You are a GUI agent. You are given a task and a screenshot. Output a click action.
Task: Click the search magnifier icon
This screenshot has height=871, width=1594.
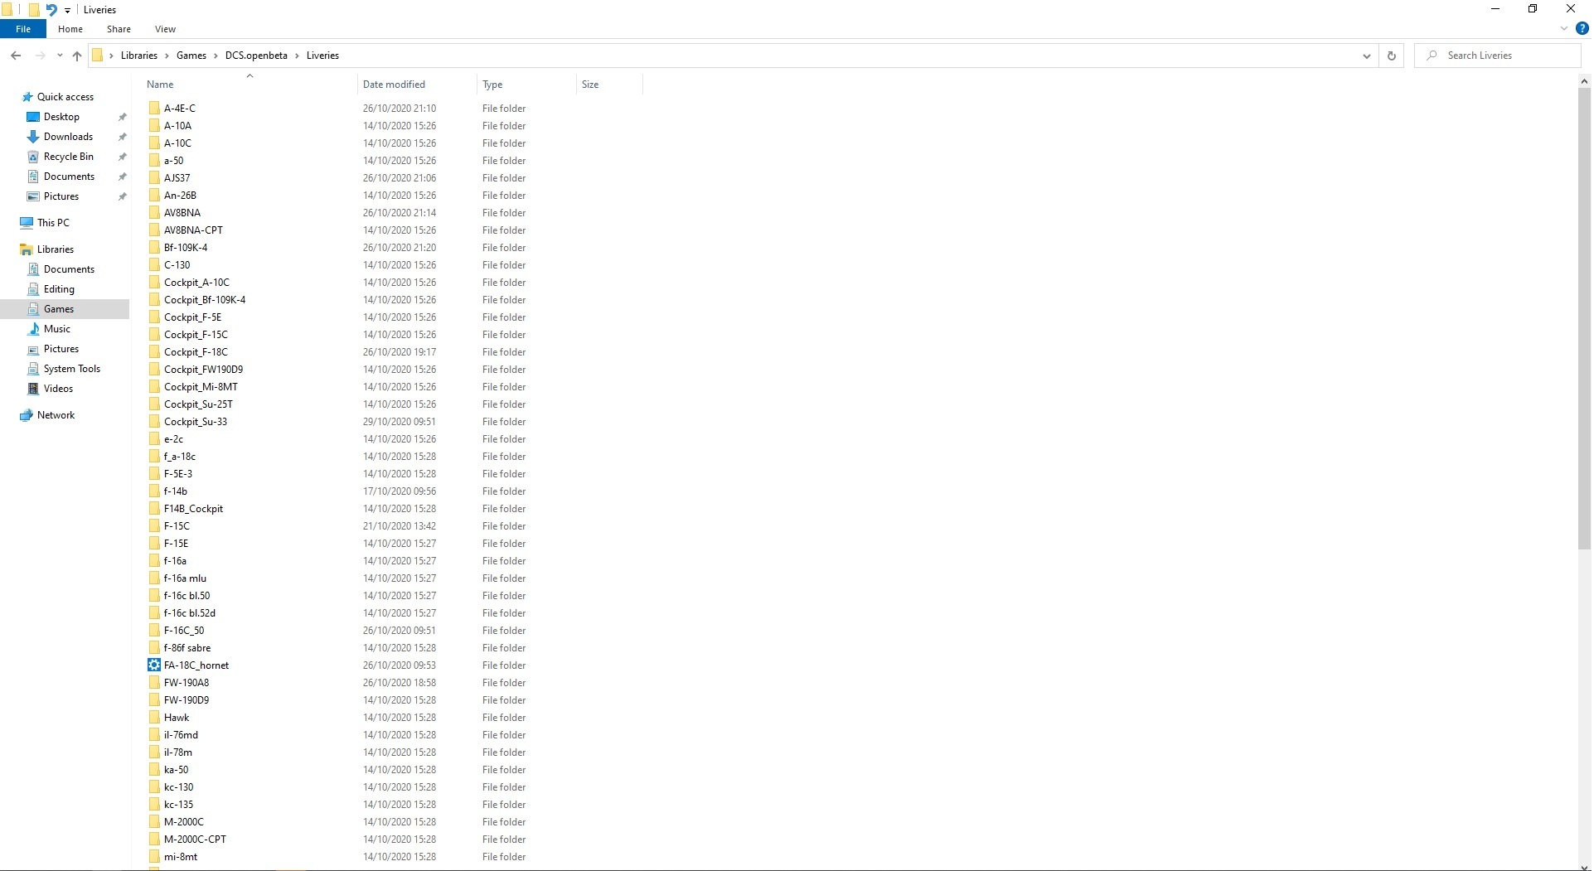[x=1432, y=56]
